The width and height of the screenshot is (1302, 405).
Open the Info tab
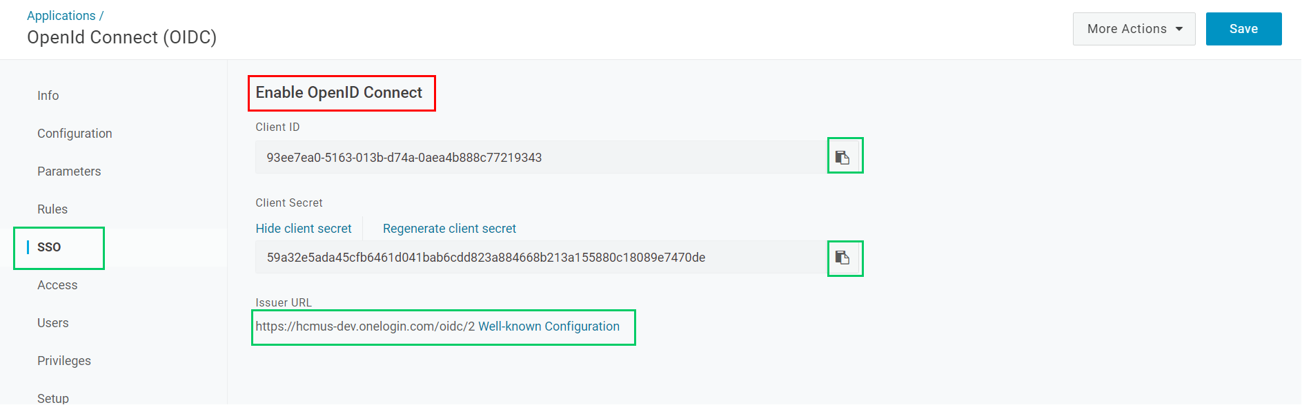point(48,96)
